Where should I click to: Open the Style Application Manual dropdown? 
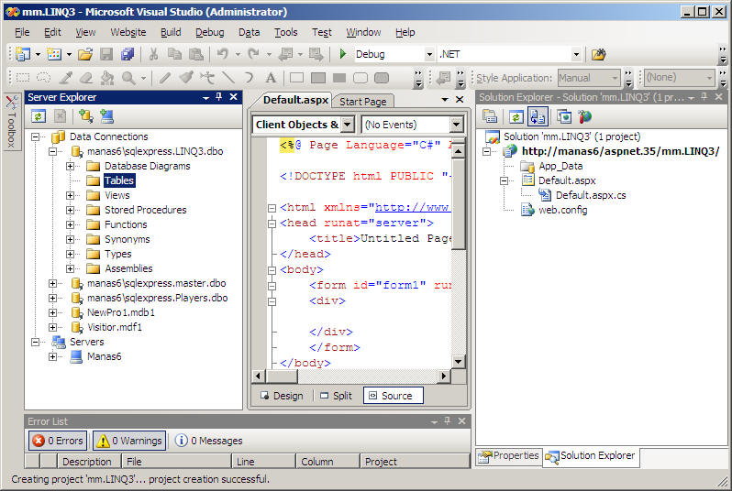(x=615, y=78)
